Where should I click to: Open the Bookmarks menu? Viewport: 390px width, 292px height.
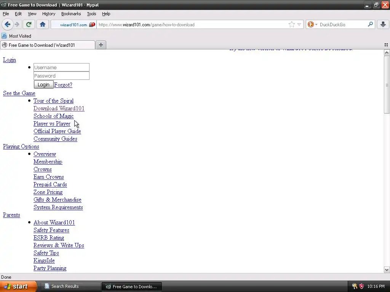point(71,14)
